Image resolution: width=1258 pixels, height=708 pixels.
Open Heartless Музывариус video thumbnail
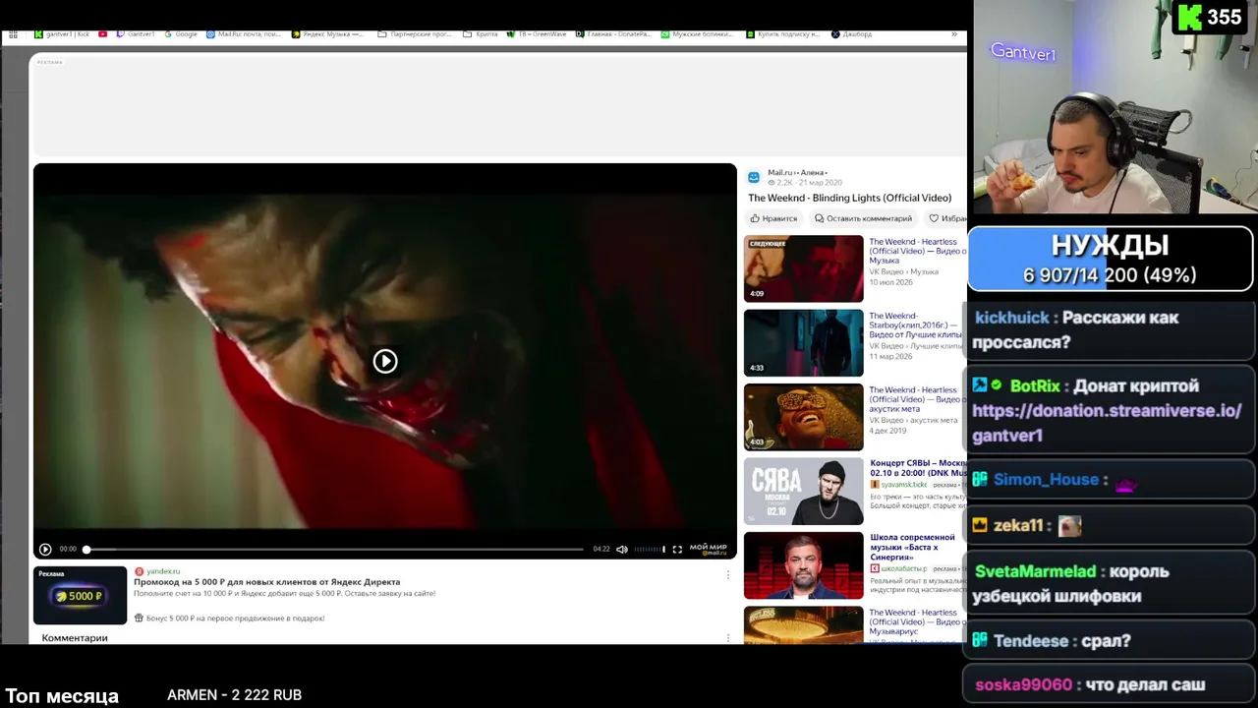tap(803, 625)
